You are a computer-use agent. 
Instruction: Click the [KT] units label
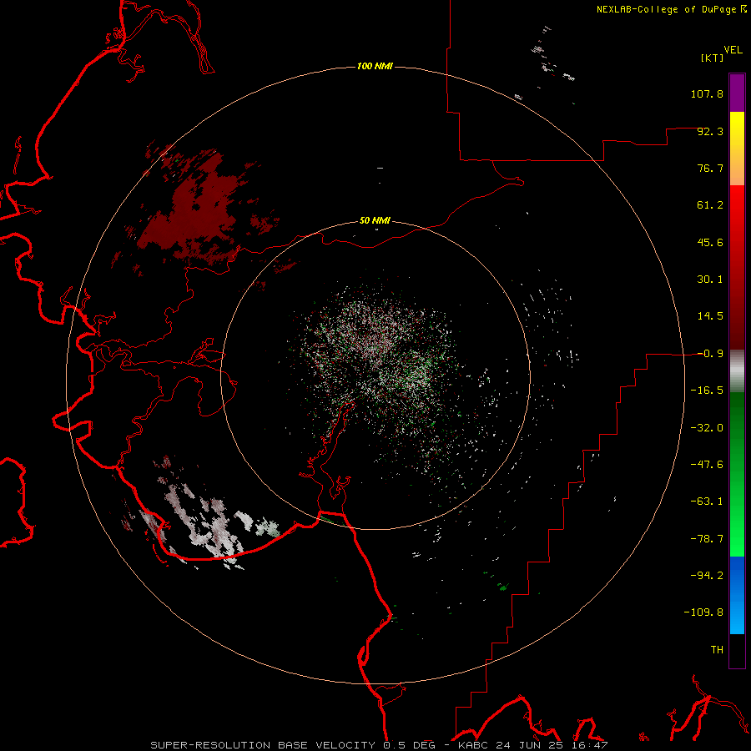pyautogui.click(x=712, y=58)
